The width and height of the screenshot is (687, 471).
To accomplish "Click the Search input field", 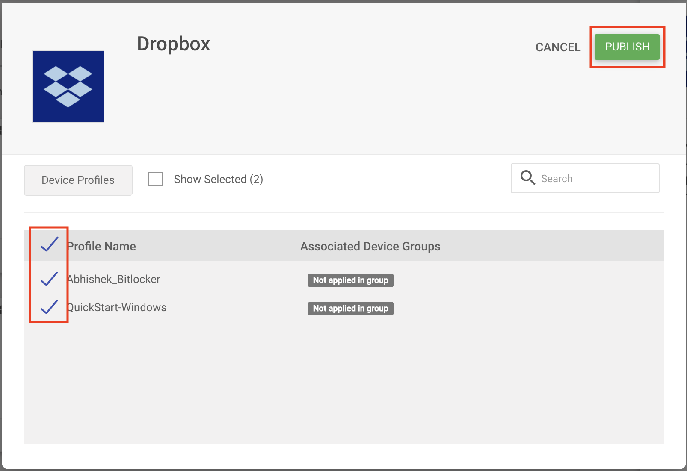I will click(x=585, y=178).
